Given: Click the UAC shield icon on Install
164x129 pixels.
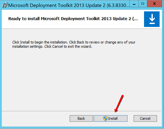Looking at the screenshot, I should pos(105,118).
